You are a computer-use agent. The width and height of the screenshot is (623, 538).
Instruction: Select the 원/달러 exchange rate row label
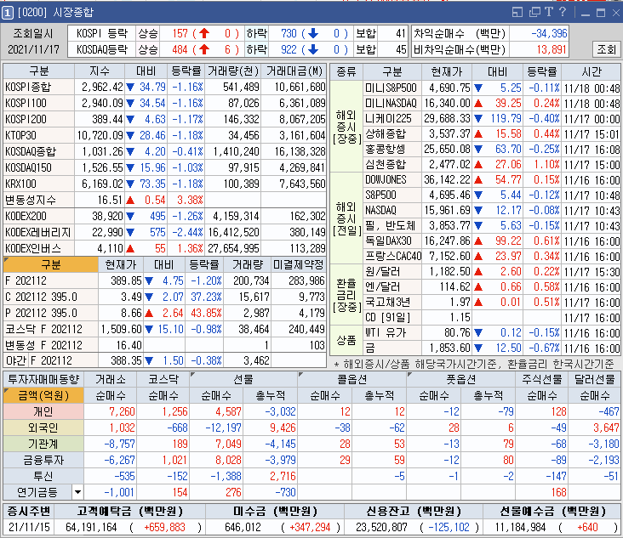point(392,272)
